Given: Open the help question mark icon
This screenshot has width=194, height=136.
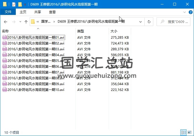Looking at the screenshot, I should pos(190,12).
